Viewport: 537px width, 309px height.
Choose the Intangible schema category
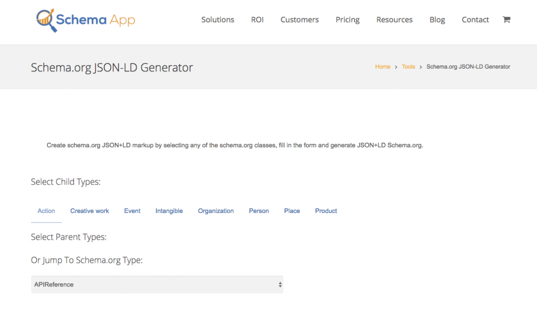coord(169,211)
